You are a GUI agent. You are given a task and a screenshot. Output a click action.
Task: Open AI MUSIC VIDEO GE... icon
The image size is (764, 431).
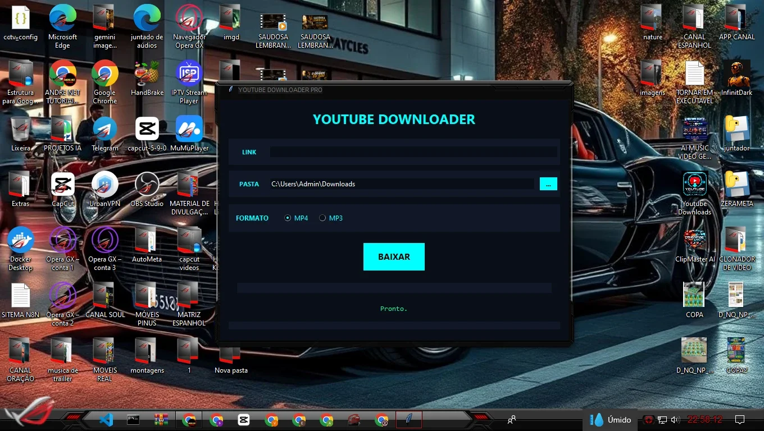coord(695,137)
